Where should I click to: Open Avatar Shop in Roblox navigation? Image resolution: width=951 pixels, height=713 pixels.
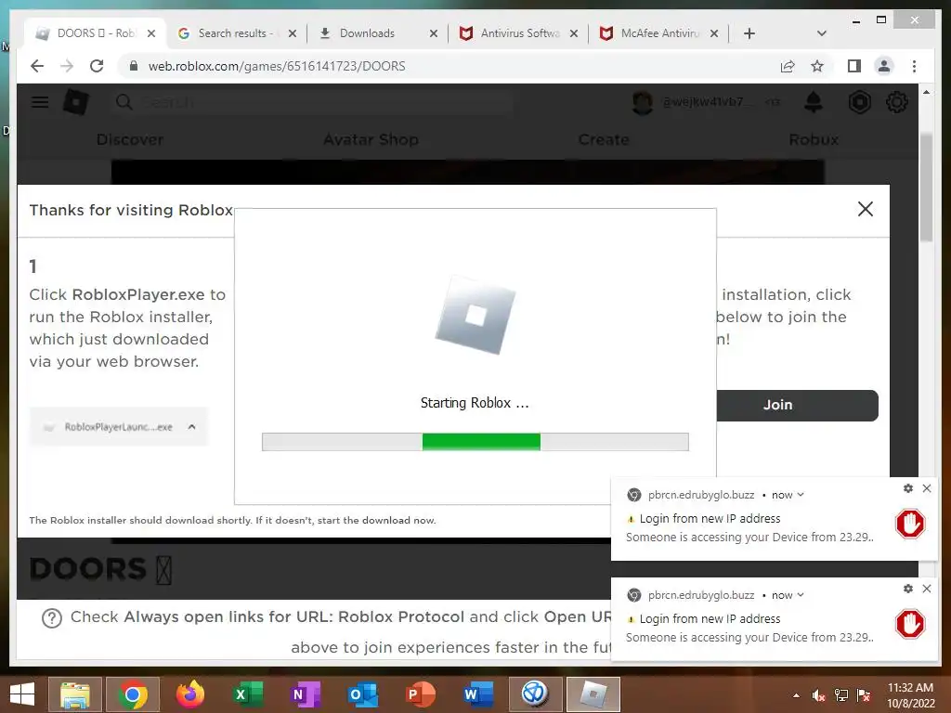(x=371, y=139)
